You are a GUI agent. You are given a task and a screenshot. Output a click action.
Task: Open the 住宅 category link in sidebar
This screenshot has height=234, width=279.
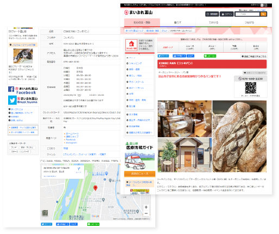131,94
